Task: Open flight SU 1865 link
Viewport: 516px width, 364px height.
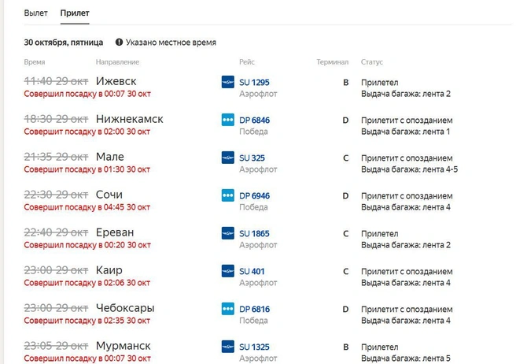Action: click(x=254, y=233)
